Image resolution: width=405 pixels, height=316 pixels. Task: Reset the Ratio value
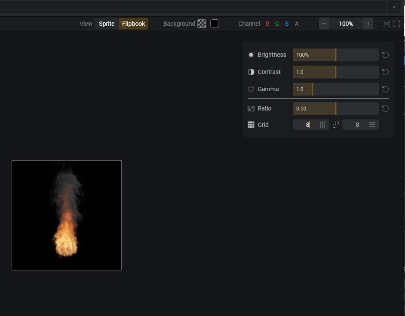pyautogui.click(x=385, y=108)
